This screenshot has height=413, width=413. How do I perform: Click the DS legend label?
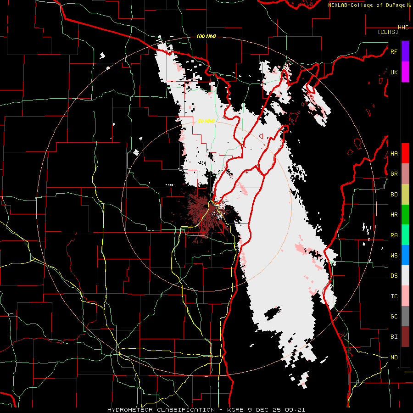click(x=394, y=276)
